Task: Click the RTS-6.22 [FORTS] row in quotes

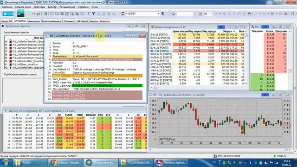Action: pyautogui.click(x=197, y=38)
